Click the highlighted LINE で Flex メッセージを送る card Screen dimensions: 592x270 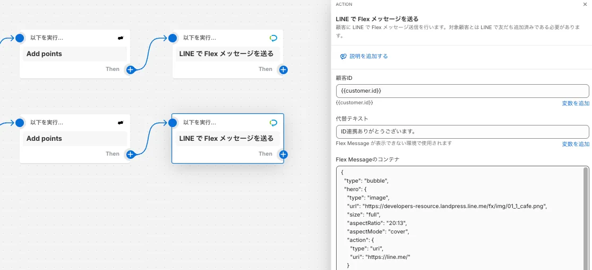click(228, 139)
